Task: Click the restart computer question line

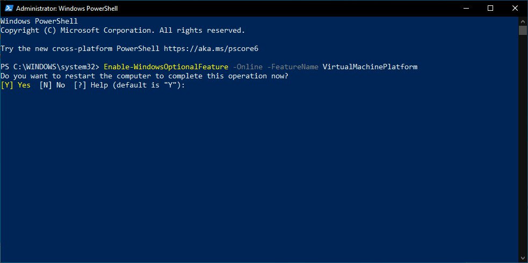Action: (144, 76)
